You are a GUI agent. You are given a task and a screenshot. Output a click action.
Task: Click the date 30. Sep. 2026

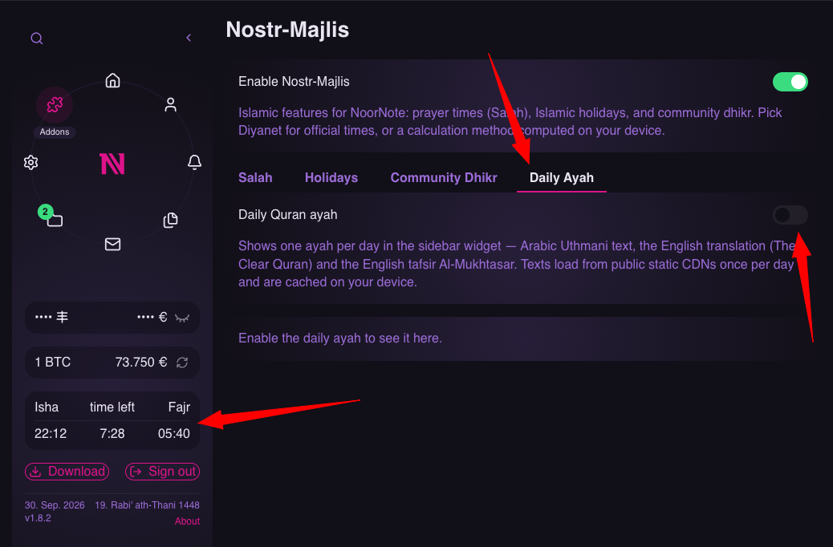click(55, 505)
